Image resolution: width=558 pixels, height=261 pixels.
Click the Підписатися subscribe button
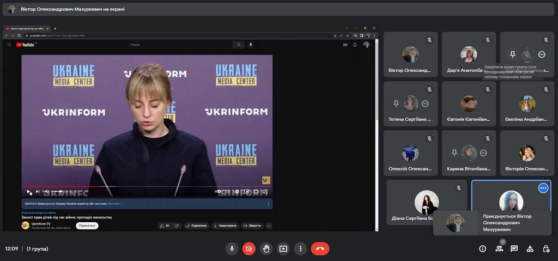pyautogui.click(x=87, y=226)
